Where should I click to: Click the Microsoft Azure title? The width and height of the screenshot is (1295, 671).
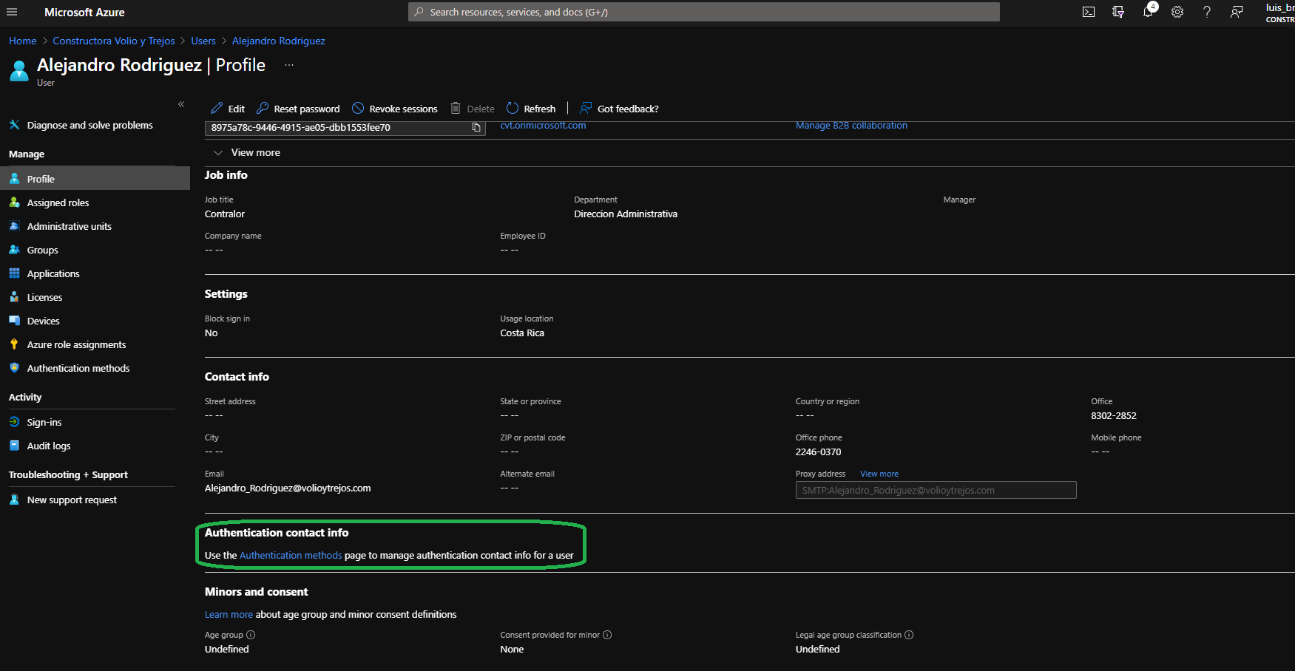[x=84, y=12]
